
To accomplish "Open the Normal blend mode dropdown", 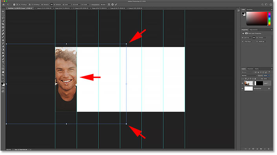I will (x=249, y=75).
